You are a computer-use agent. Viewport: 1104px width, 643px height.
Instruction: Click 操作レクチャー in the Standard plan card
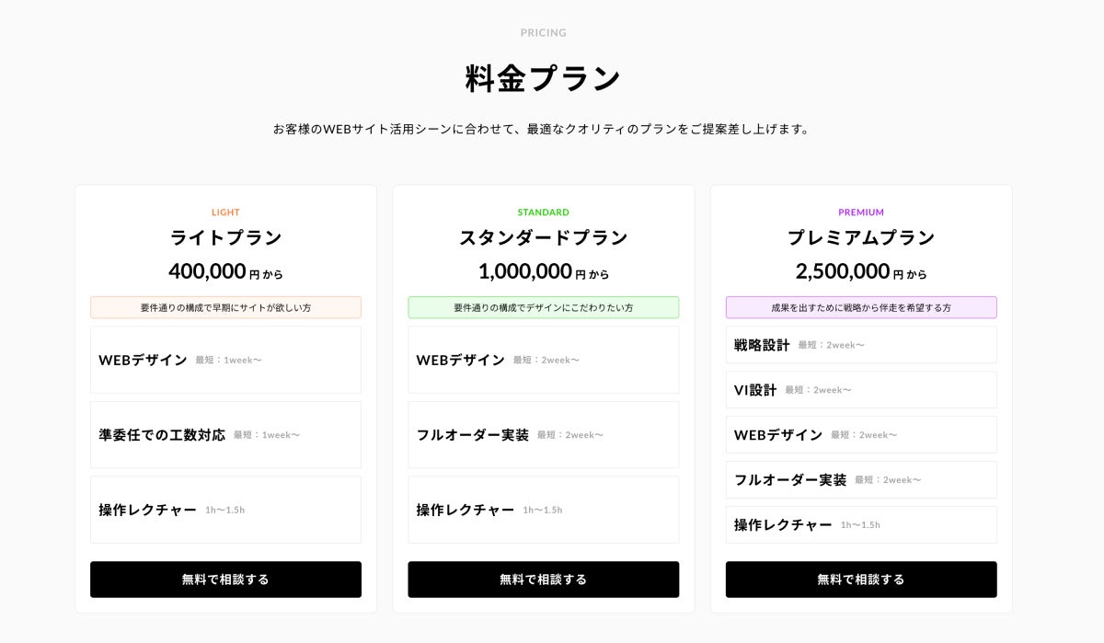coord(543,510)
